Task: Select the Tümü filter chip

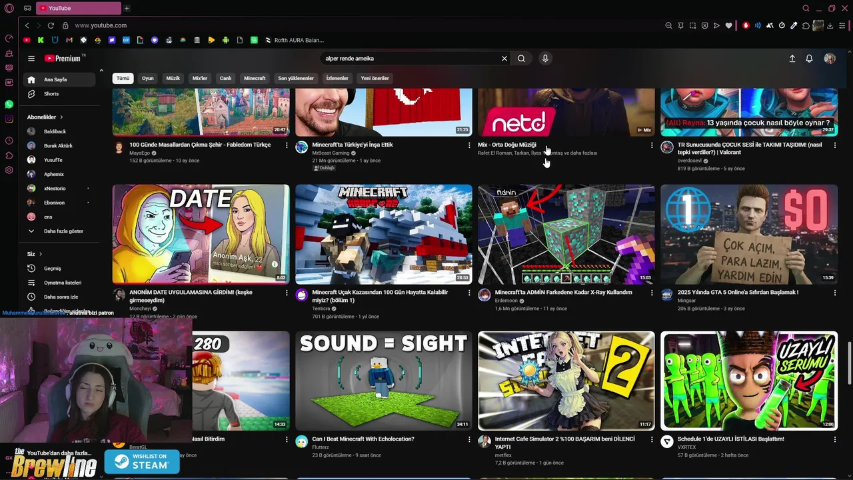Action: [x=123, y=78]
